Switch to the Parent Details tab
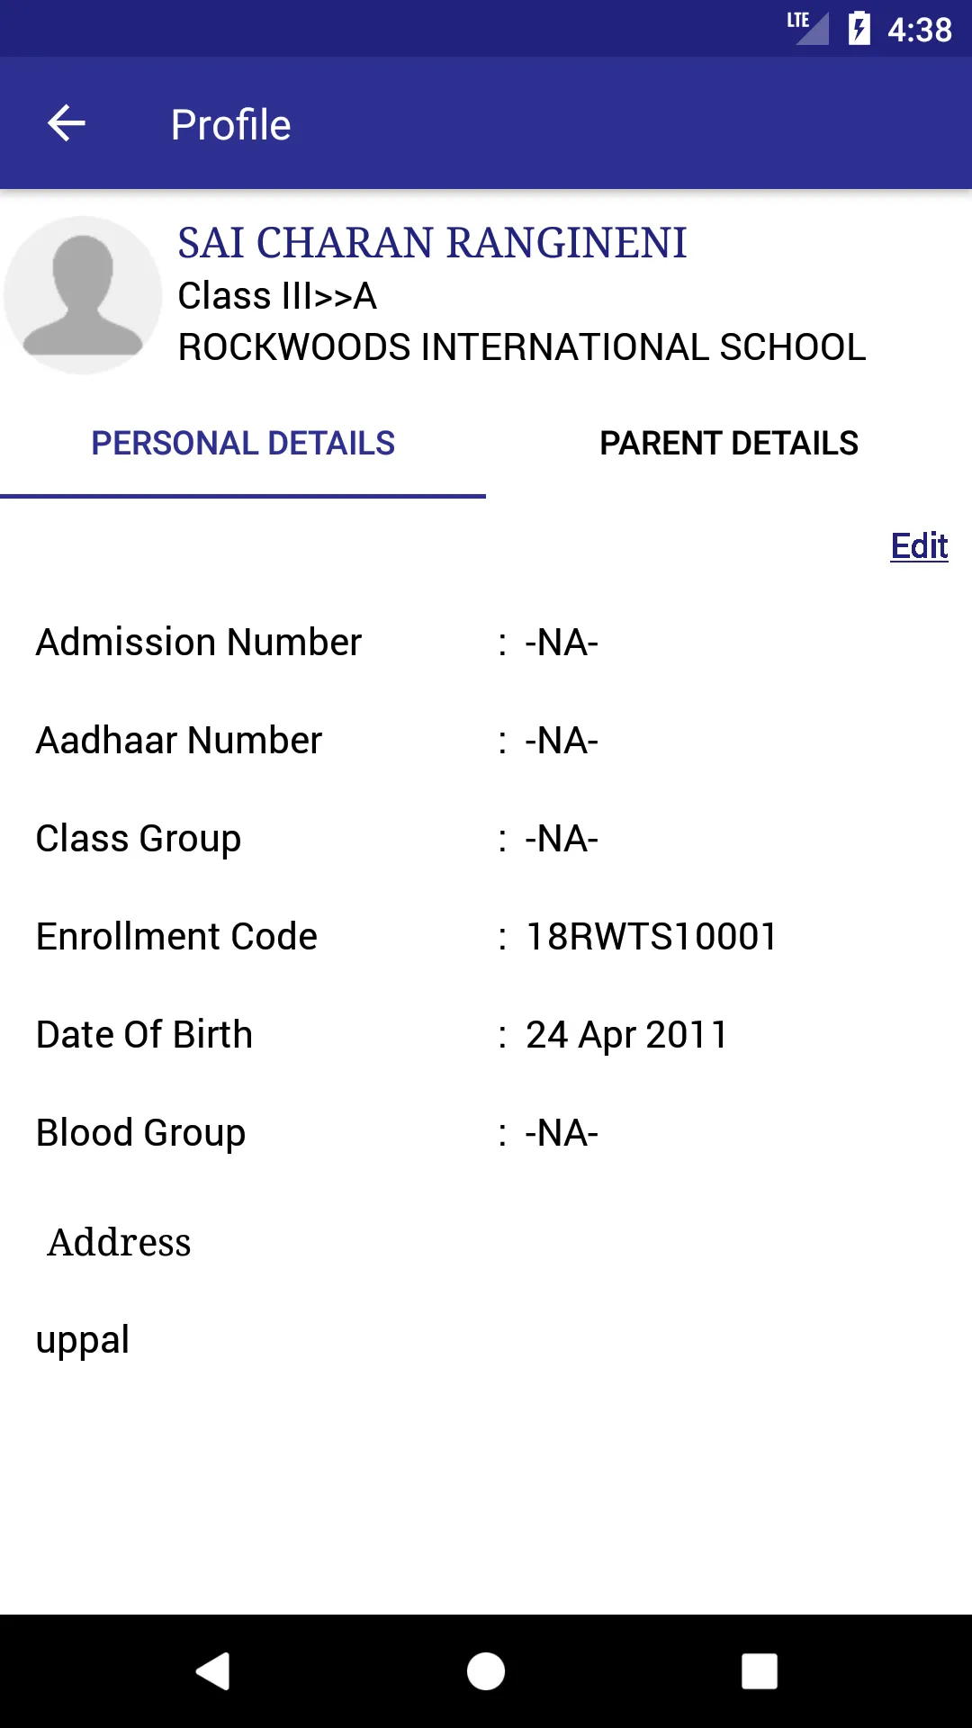 729,444
